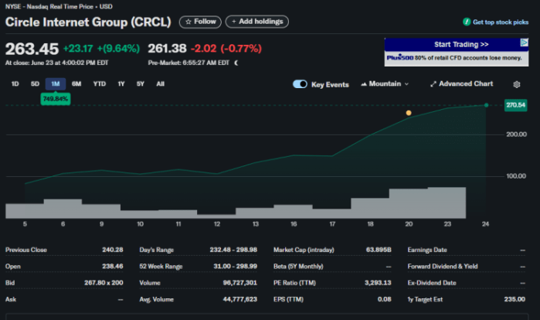Switch to 6M time range
Screen dimensions: 540x320
click(x=76, y=84)
